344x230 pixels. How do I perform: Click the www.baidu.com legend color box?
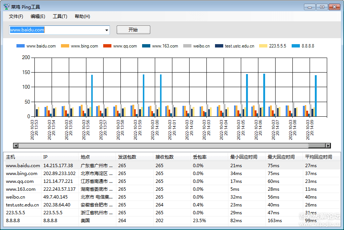coord(21,46)
